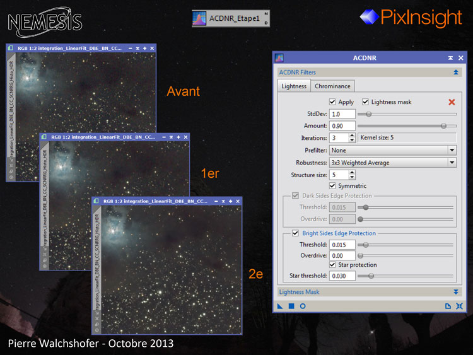
Task: Click the New Instance triangle icon
Action: click(280, 306)
